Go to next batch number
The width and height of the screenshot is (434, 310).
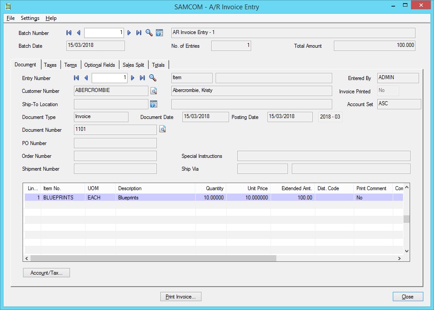point(129,33)
